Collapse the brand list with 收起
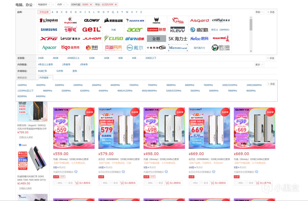 (259, 12)
